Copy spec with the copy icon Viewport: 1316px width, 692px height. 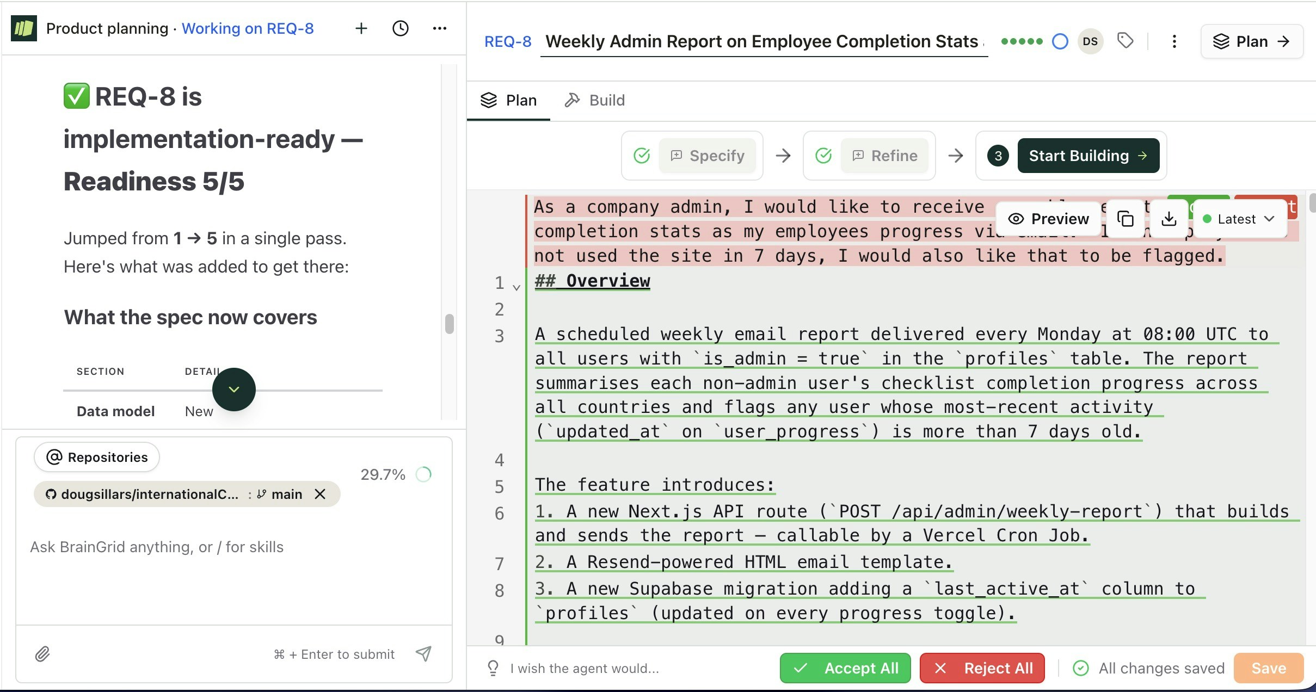coord(1125,219)
